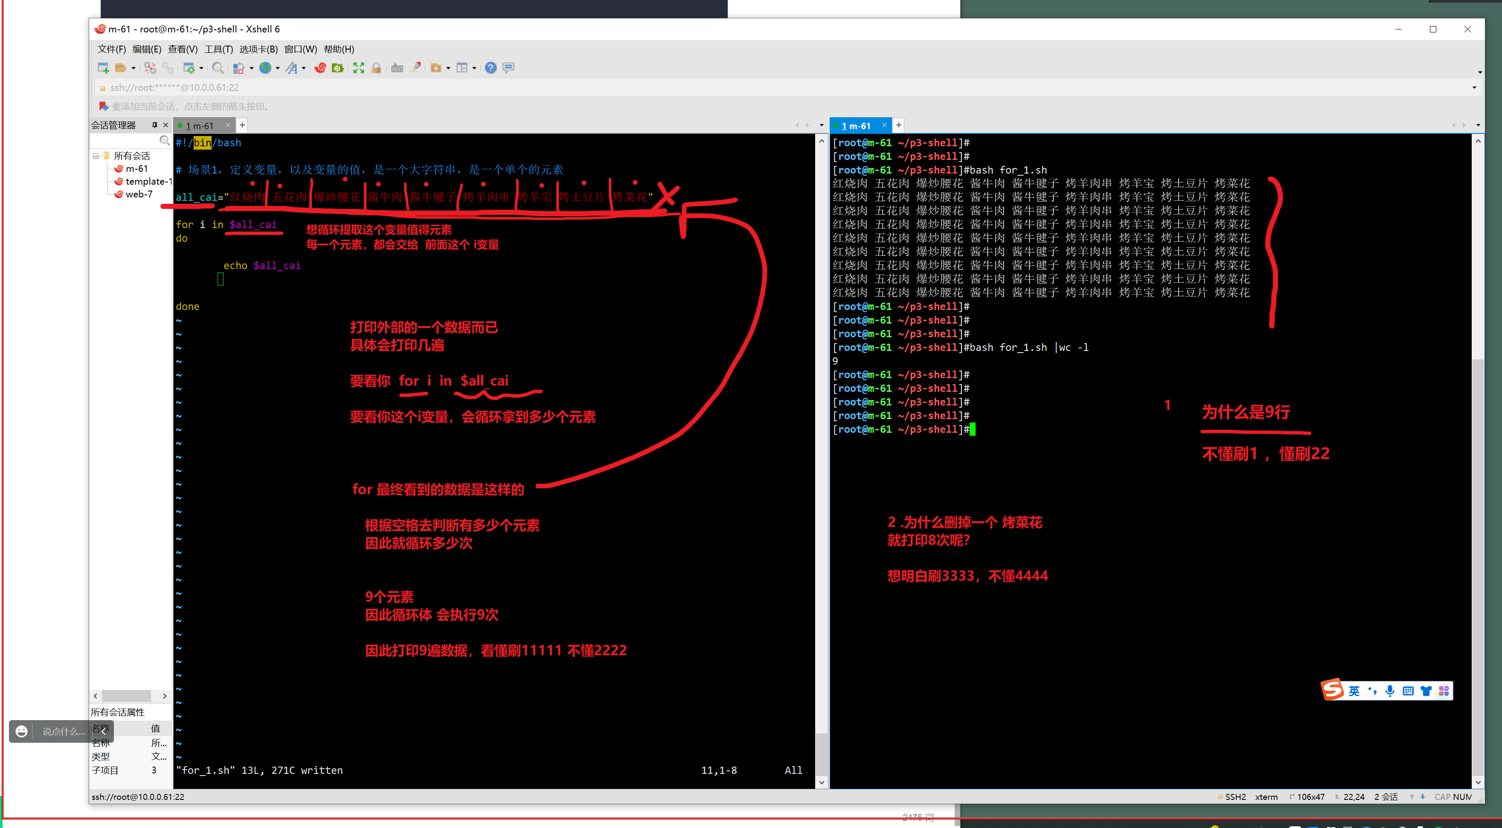Open dropdown beside the globe icon

[278, 69]
